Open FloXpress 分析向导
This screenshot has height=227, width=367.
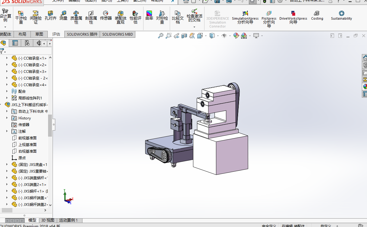[269, 19]
